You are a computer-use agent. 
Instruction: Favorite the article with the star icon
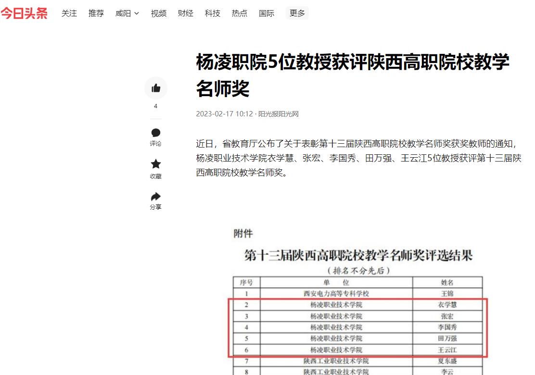pos(155,164)
